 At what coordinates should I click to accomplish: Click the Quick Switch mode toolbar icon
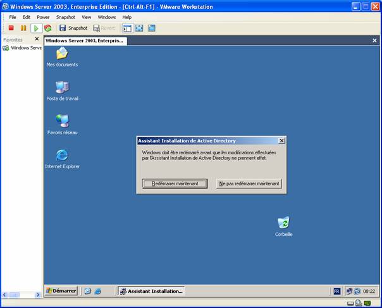click(152, 28)
